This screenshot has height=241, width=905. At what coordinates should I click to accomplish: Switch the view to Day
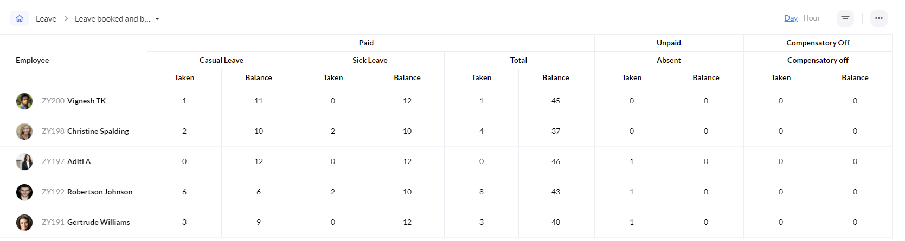791,18
